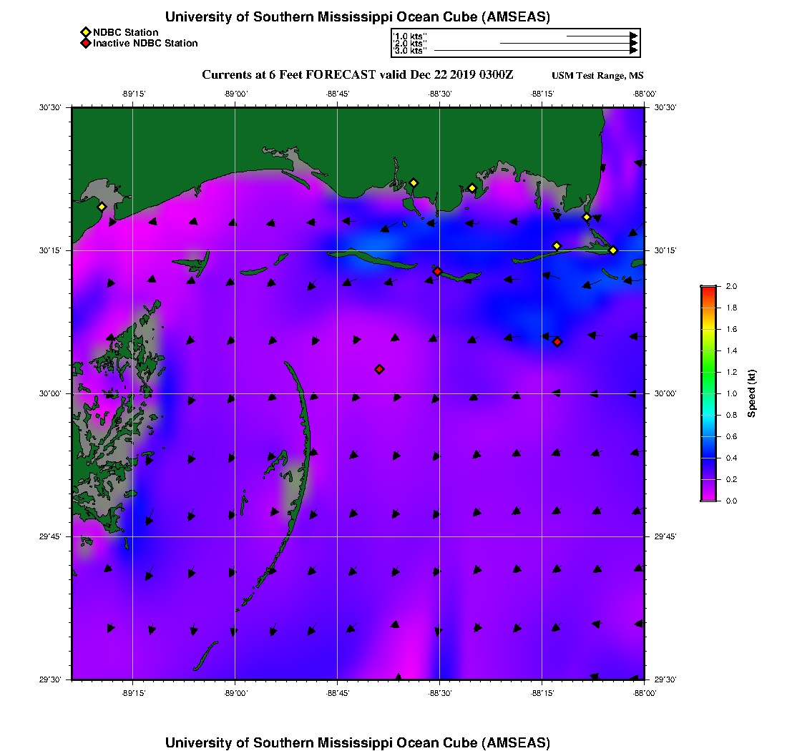Click the top University of Southern Mississippi title
The image size is (787, 751).
pos(358,17)
